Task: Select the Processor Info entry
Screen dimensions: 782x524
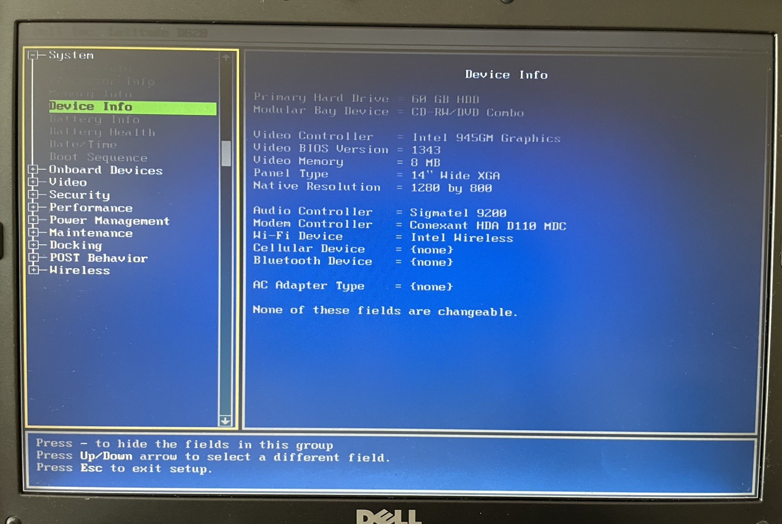Action: (102, 81)
